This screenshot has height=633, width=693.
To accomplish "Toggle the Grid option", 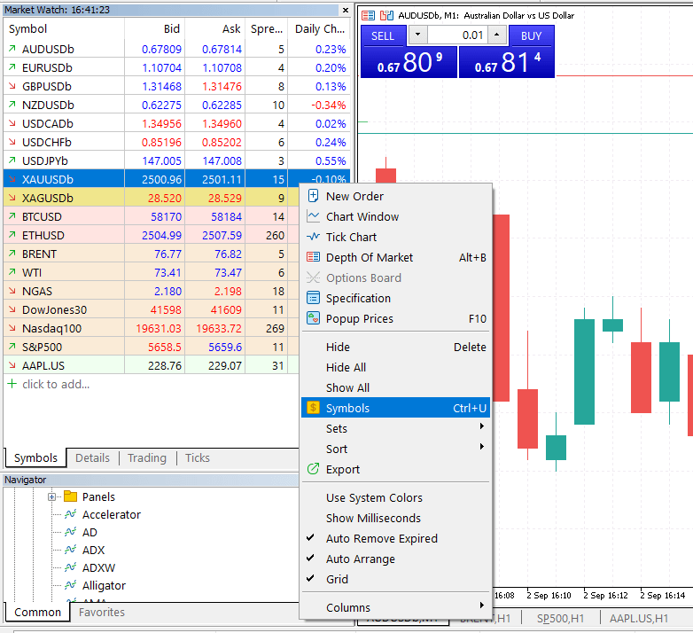I will tap(395, 579).
